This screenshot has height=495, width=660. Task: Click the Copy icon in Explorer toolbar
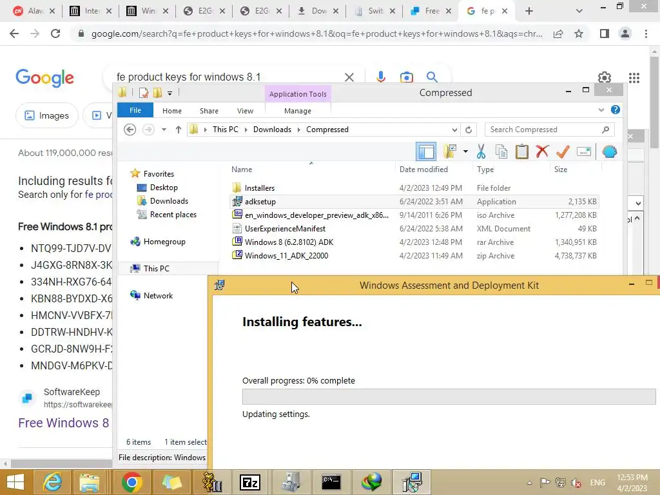[x=501, y=151]
